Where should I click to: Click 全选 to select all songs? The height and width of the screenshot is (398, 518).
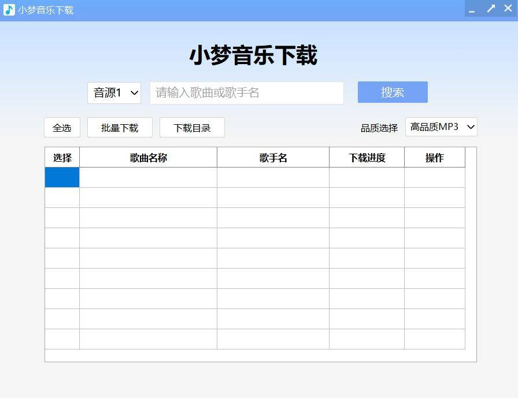click(61, 128)
